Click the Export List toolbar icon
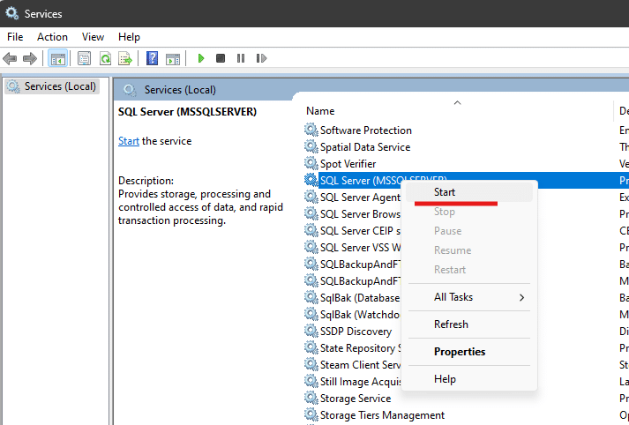The width and height of the screenshot is (629, 425). [125, 59]
